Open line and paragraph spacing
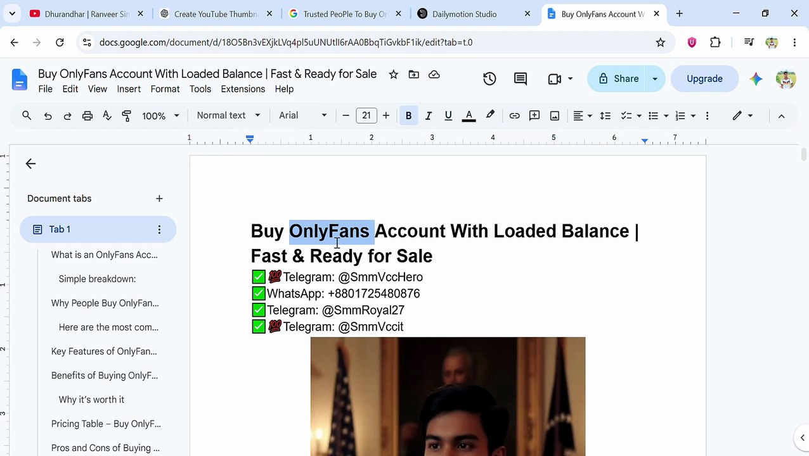Image resolution: width=809 pixels, height=456 pixels. (605, 115)
